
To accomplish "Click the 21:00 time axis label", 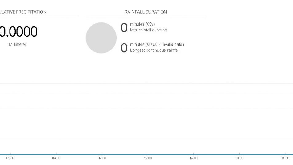I will click(285, 158).
